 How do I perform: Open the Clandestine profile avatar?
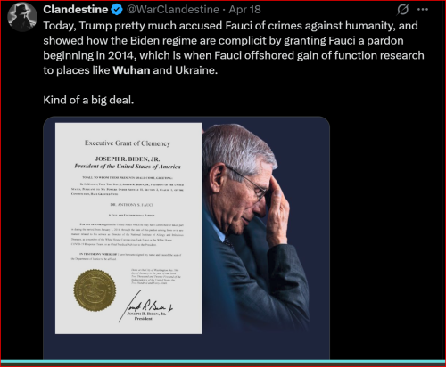[22, 17]
